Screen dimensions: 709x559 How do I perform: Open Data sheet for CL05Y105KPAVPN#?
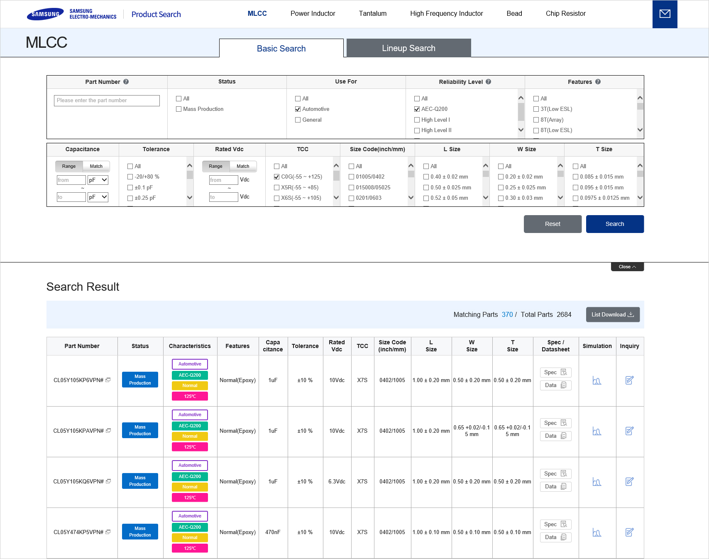click(x=555, y=436)
